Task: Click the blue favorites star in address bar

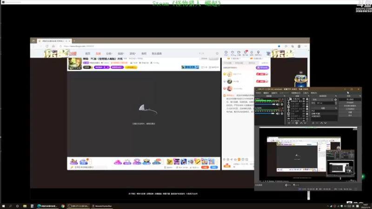Action: click(x=279, y=46)
